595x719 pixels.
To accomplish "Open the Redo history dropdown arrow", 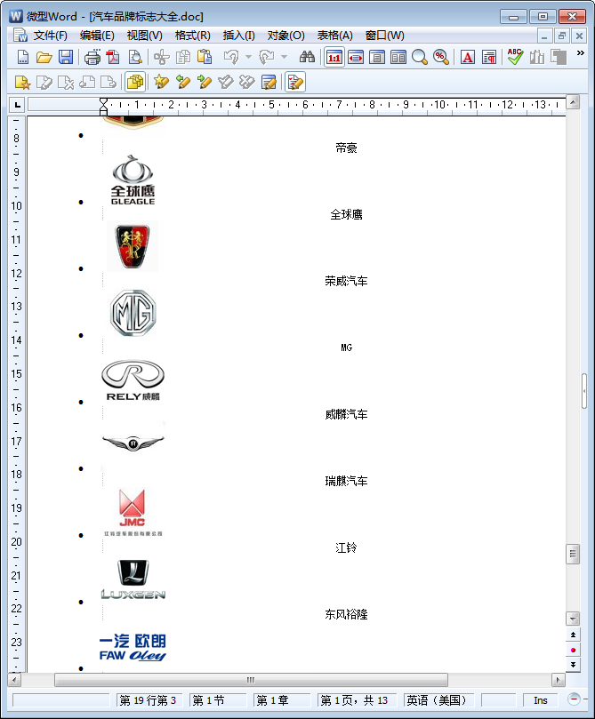I will point(284,57).
